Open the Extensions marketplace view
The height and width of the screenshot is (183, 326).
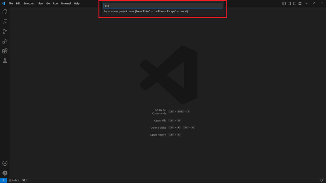tap(5, 51)
